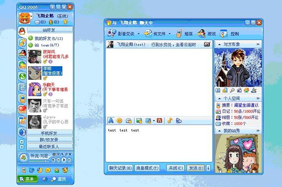Click the send picture icon in chat toolbar

(x=139, y=120)
